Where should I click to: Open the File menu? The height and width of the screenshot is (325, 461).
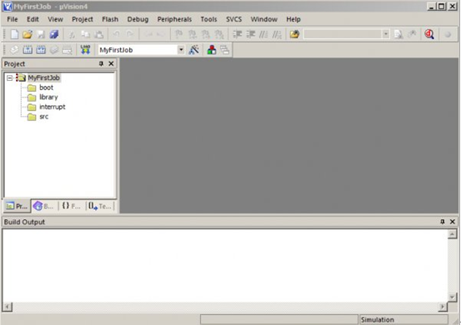[13, 19]
